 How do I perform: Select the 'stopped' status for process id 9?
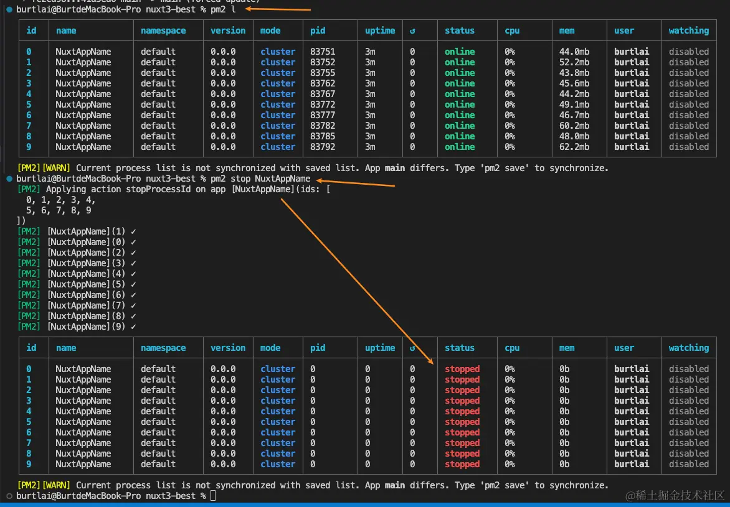pyautogui.click(x=462, y=464)
